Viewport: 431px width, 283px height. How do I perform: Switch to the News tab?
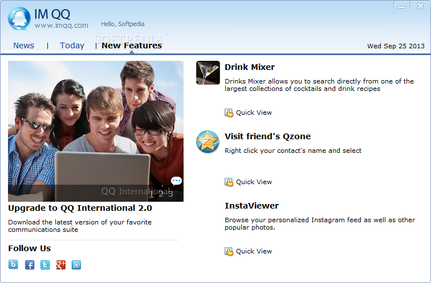(23, 45)
